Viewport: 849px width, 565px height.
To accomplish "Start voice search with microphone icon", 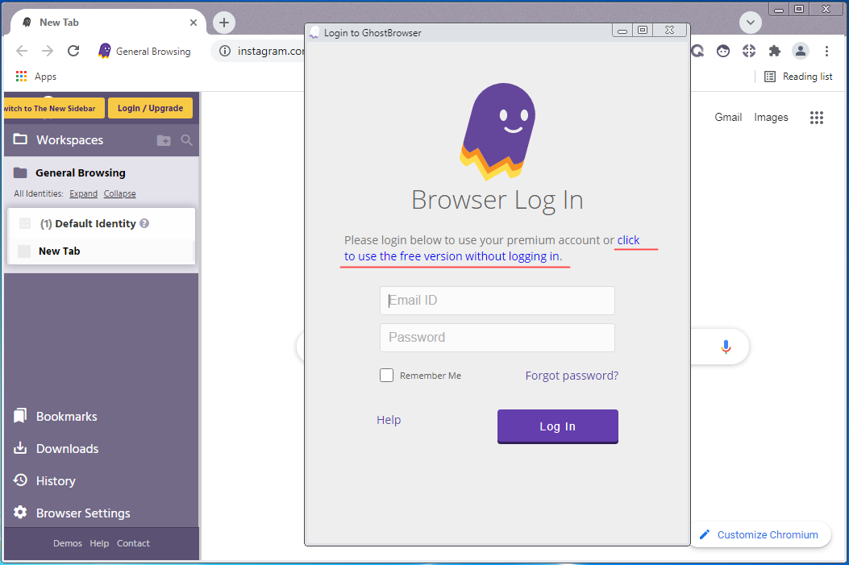I will (726, 347).
